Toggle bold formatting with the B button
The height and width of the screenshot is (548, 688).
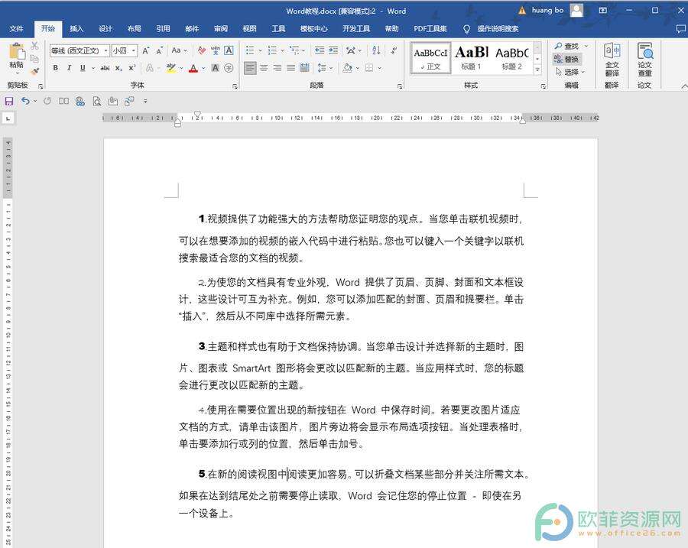[56, 68]
